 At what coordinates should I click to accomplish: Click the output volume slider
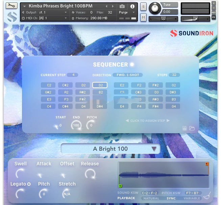[x=195, y=19]
